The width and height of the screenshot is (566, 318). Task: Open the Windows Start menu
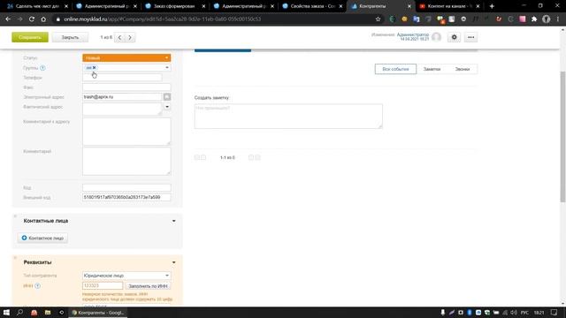tap(6, 313)
